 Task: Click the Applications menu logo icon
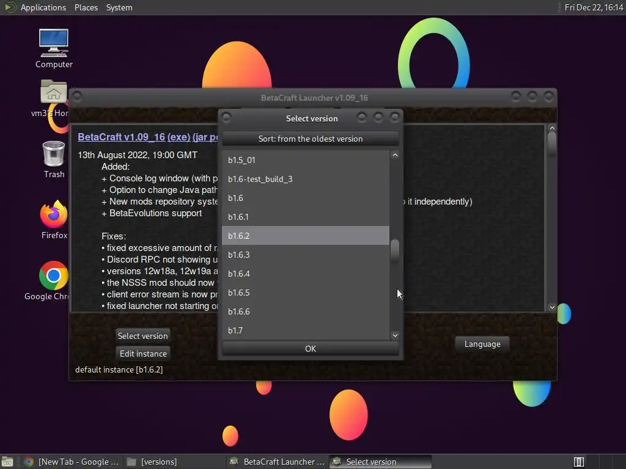click(x=10, y=7)
